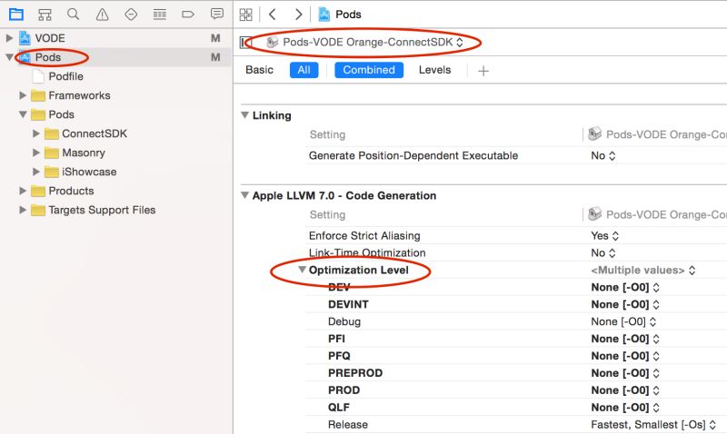The height and width of the screenshot is (434, 727).
Task: Open the Find navigator magnifier icon
Action: pos(74,15)
